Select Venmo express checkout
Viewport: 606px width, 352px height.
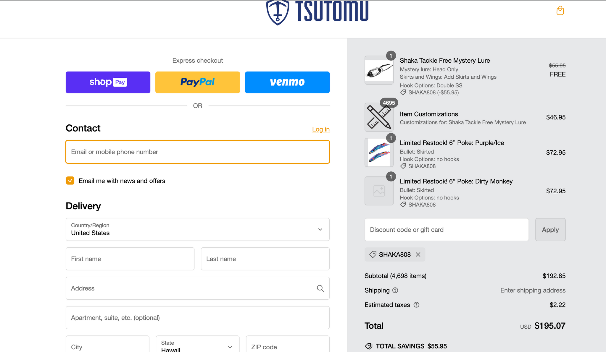tap(287, 82)
